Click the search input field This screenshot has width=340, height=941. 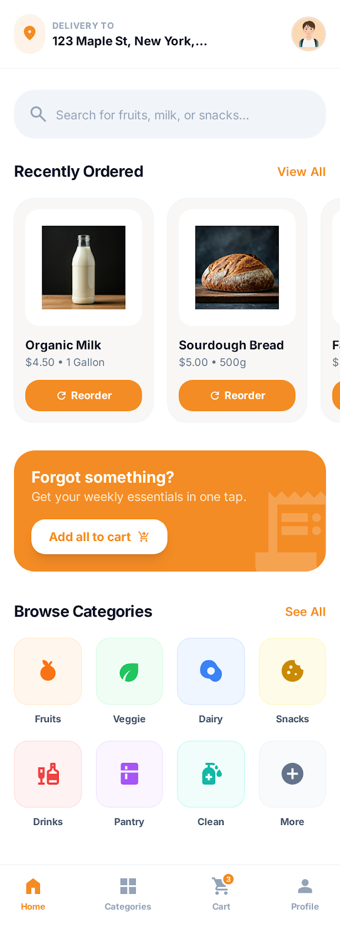click(x=170, y=114)
